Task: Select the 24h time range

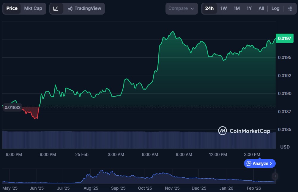Action: pyautogui.click(x=209, y=8)
